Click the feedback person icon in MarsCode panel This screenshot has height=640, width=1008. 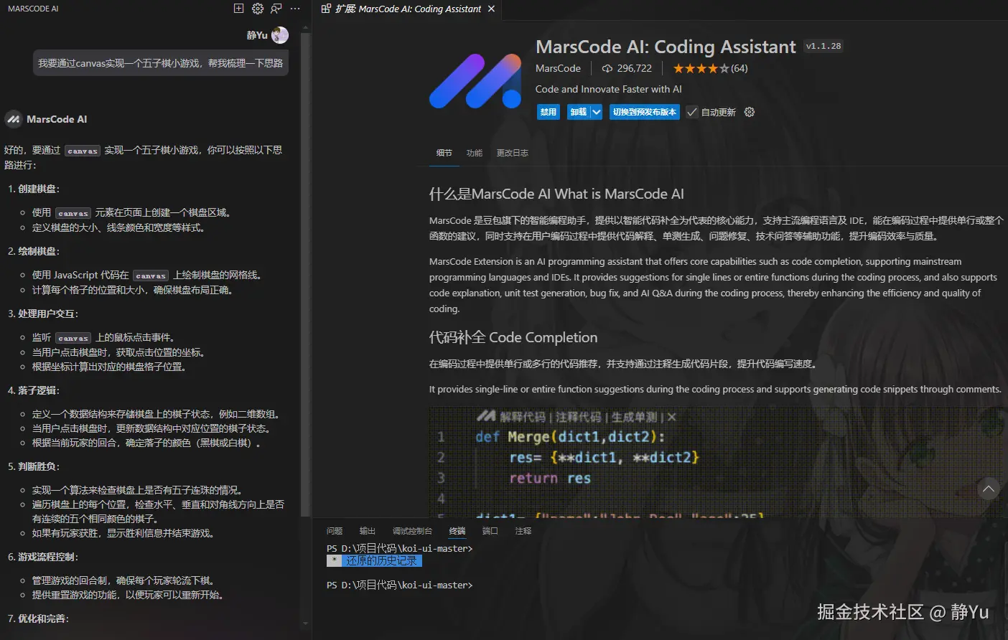(x=276, y=9)
